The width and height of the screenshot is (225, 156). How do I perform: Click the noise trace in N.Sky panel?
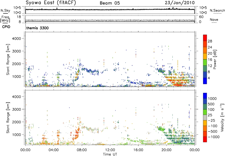point(110,10)
